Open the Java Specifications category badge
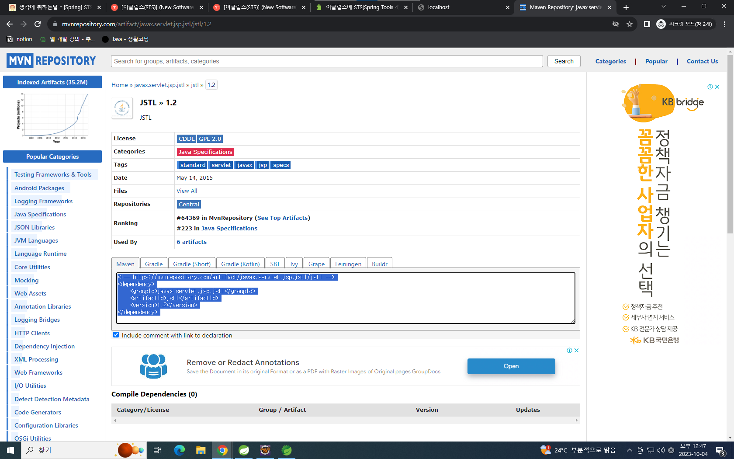The height and width of the screenshot is (459, 734). (205, 152)
